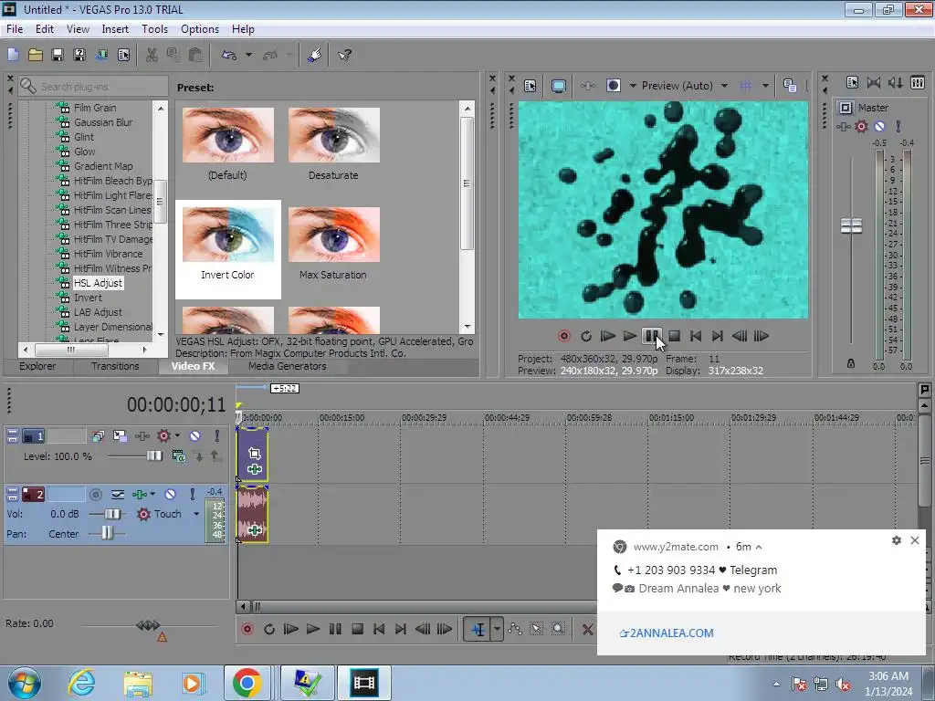The width and height of the screenshot is (935, 701).
Task: Click preview on external monitor icon
Action: (558, 86)
